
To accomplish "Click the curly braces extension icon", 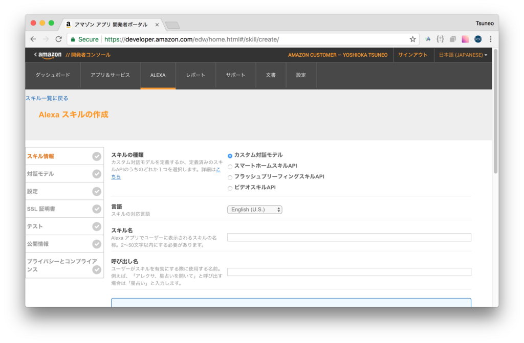I will (441, 39).
